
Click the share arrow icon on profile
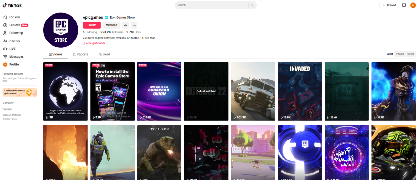click(126, 25)
